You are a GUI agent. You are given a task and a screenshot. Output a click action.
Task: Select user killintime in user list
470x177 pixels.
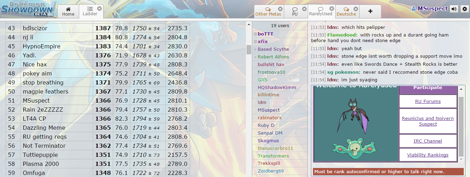pyautogui.click(x=280, y=95)
